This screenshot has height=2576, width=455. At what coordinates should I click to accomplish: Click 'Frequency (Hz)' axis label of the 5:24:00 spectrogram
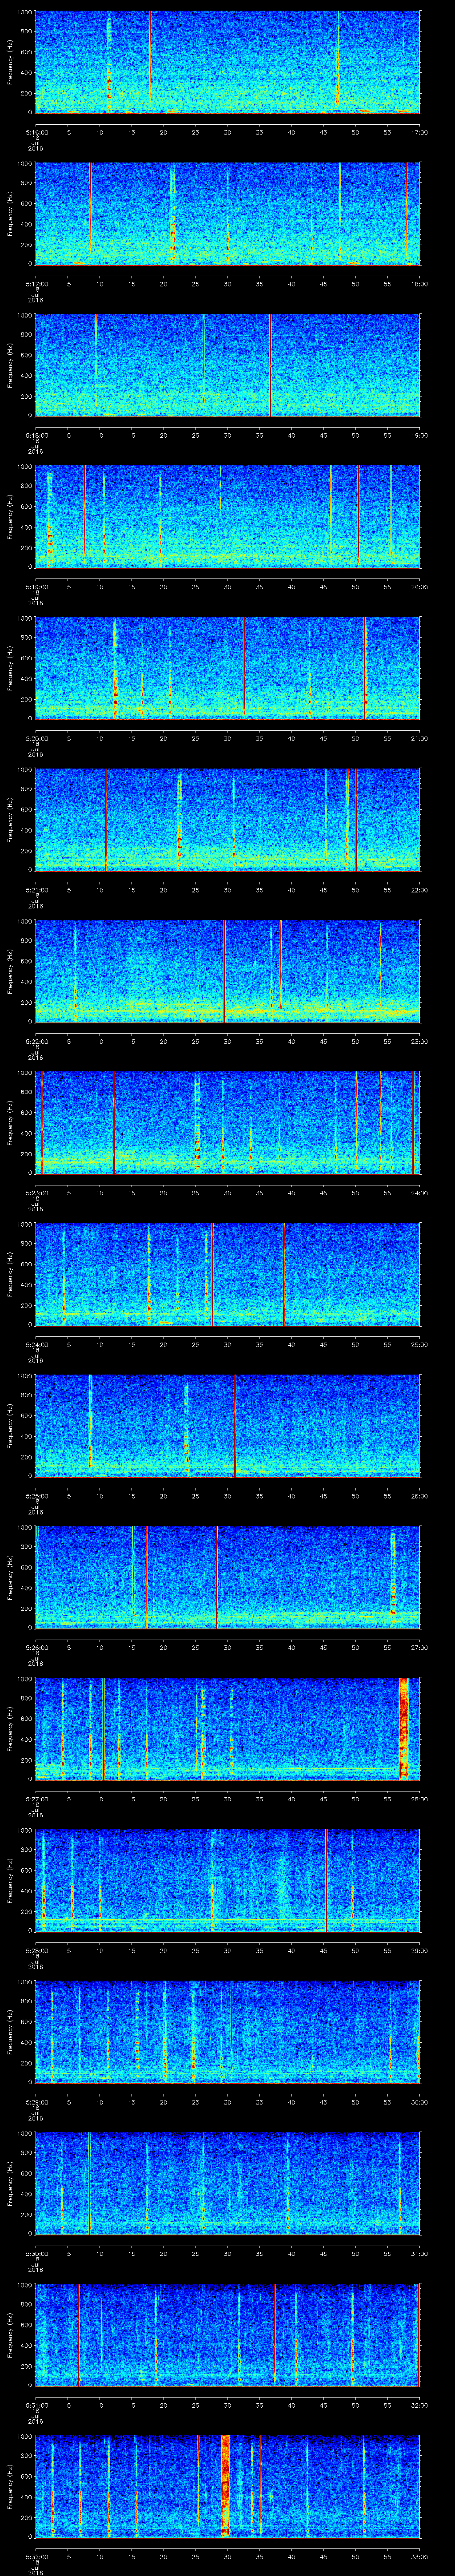coord(10,1274)
